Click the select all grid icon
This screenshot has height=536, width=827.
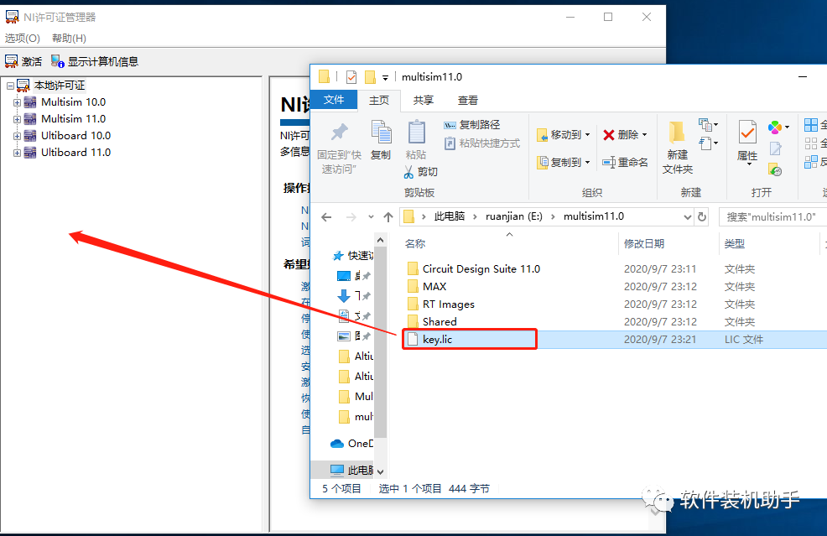(811, 125)
